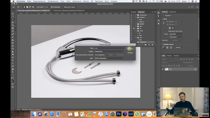Open the Цвета RGB mode dropdown
The width and height of the screenshot is (210, 118).
(176, 34)
